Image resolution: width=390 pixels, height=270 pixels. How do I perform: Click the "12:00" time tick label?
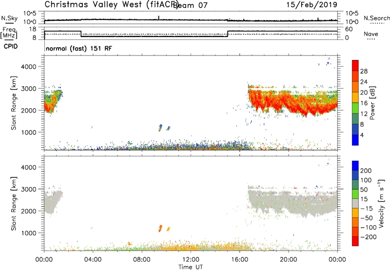click(x=191, y=260)
